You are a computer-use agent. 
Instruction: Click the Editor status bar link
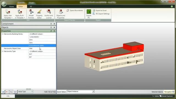point(156,96)
